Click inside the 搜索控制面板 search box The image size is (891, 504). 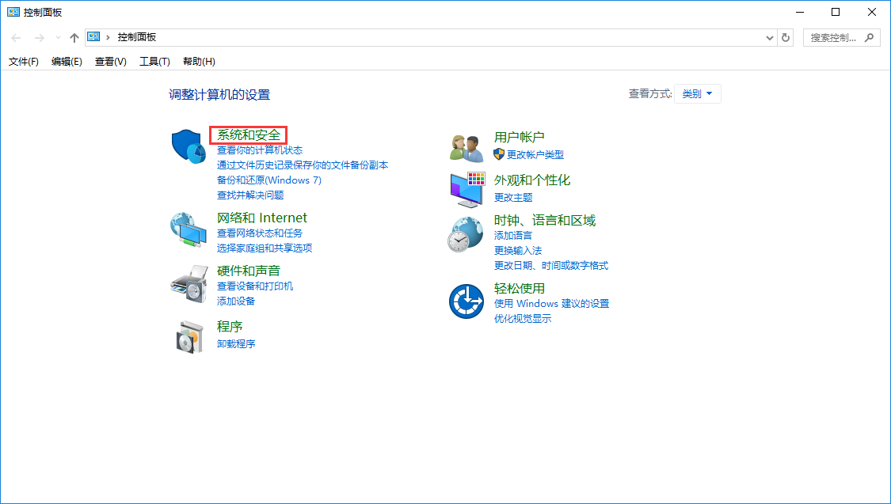coord(832,37)
